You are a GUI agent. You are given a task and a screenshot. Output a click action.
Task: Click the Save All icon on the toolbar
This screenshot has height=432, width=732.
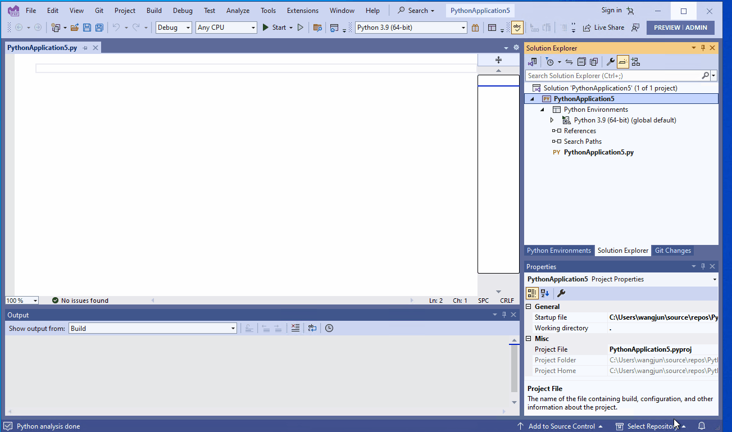99,27
